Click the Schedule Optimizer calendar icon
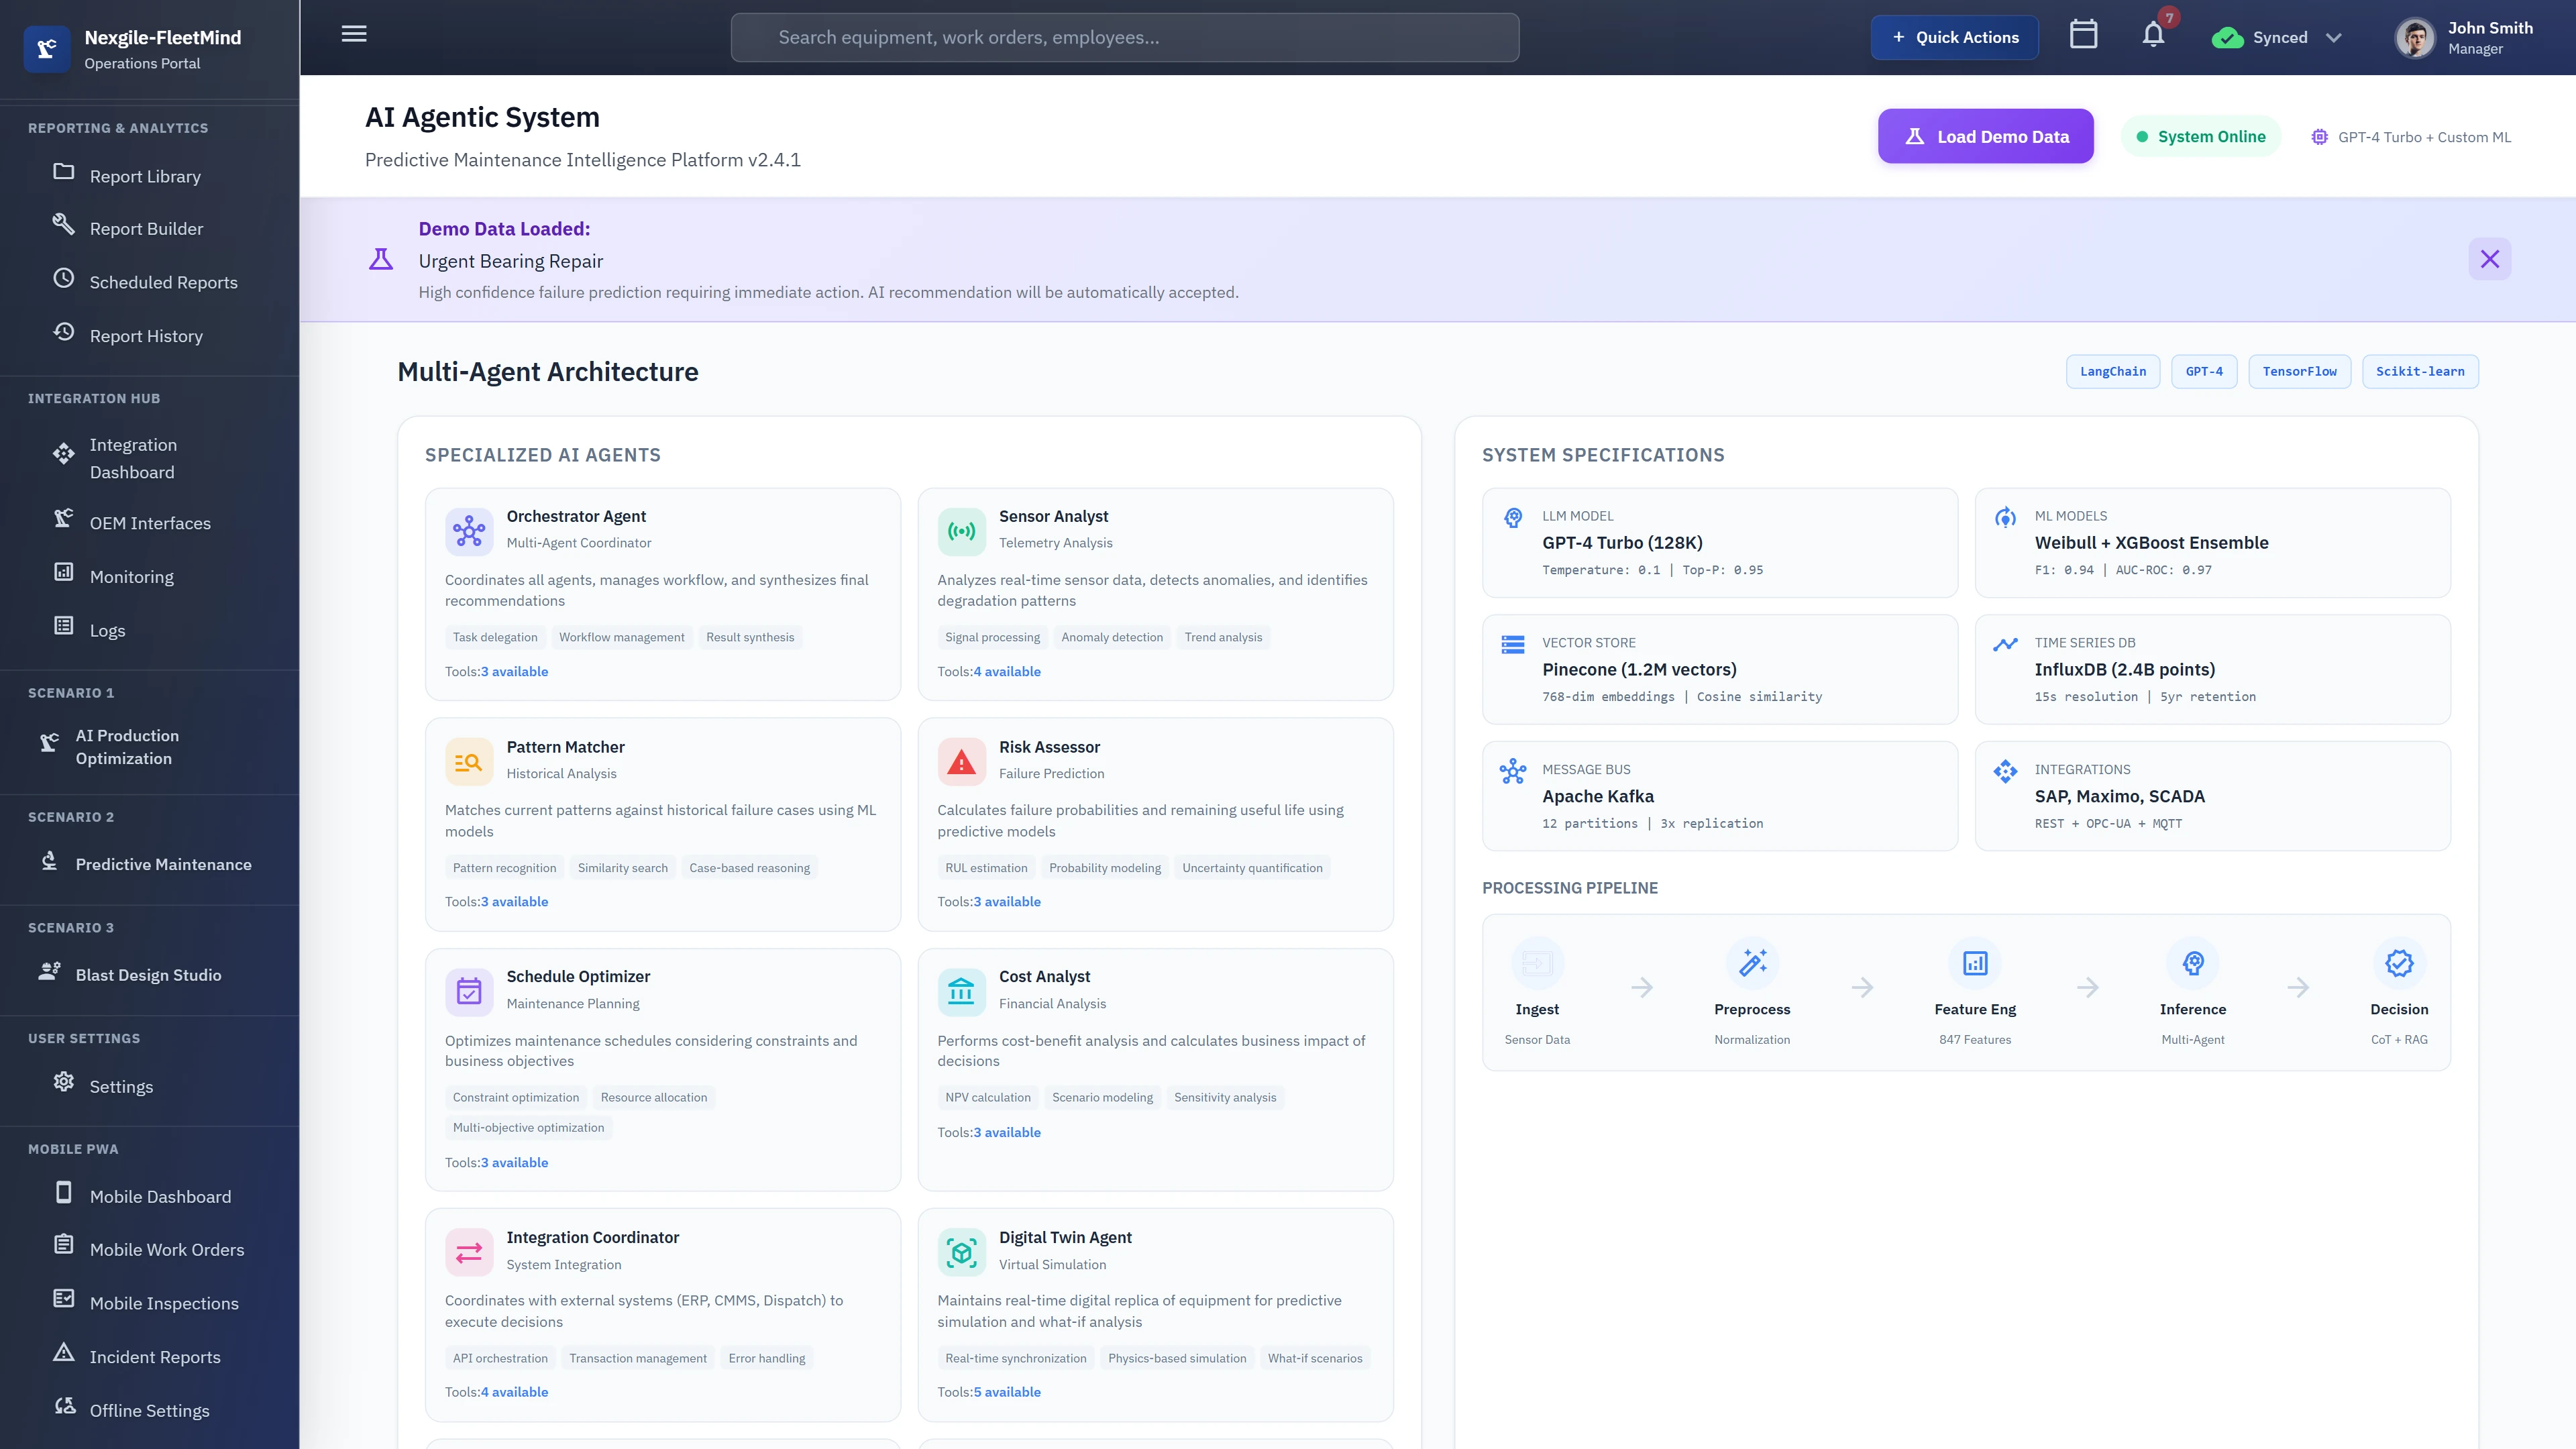Screen dimensions: 2576x1449 tap(468, 991)
